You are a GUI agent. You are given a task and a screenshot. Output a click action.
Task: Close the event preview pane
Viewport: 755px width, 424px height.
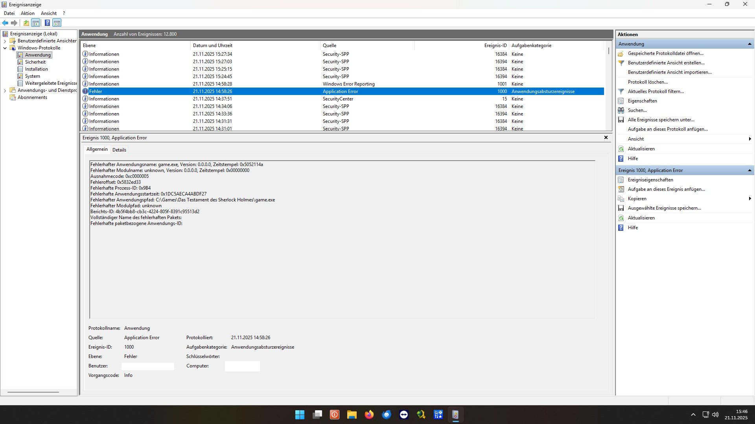[x=606, y=137]
